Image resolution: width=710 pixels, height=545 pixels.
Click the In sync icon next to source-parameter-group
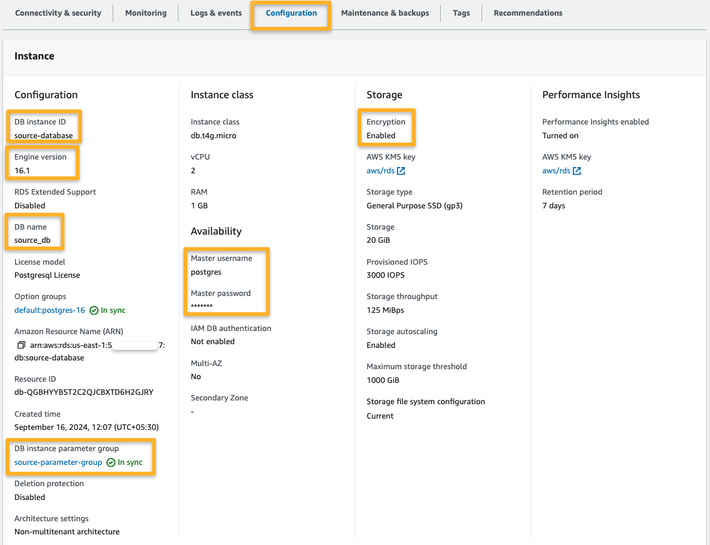110,462
